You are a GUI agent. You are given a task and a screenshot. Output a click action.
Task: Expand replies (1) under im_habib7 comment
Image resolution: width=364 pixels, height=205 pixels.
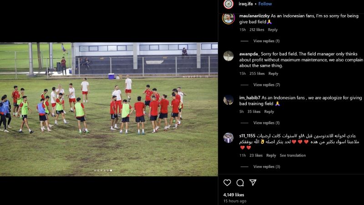[x=266, y=123]
